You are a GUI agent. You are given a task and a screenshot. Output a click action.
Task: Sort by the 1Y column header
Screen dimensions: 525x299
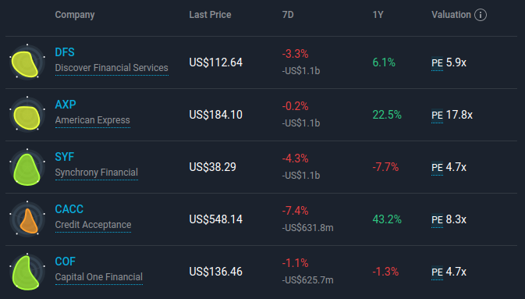tap(378, 15)
